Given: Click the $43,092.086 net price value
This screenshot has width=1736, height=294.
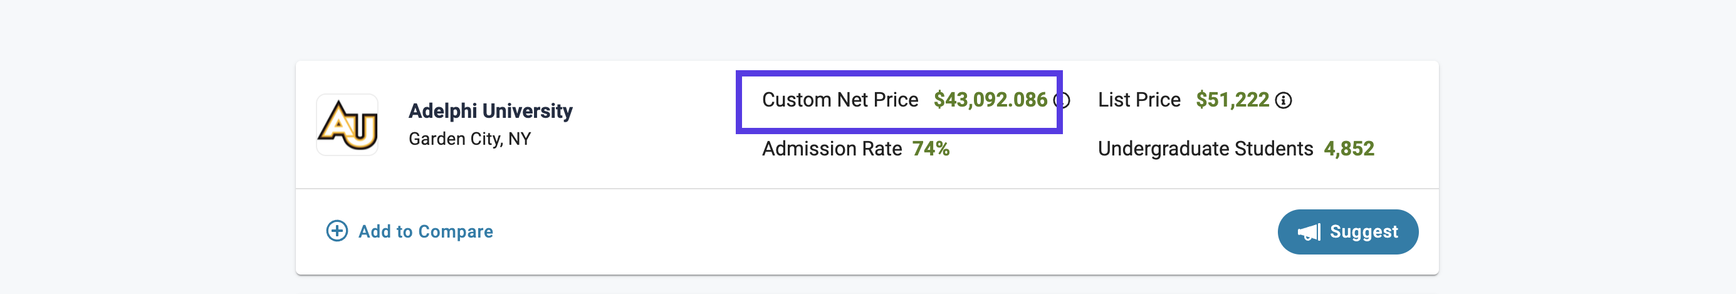Looking at the screenshot, I should 990,100.
